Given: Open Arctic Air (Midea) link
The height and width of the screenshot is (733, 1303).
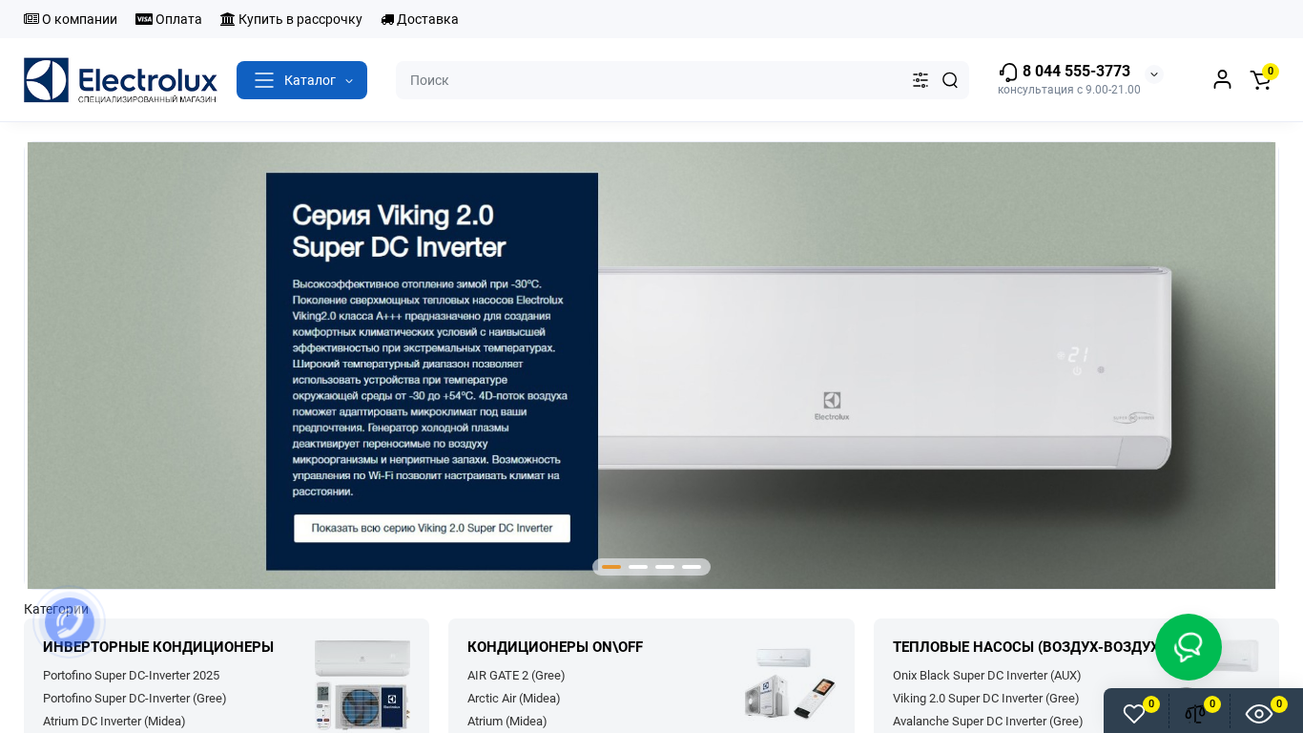Looking at the screenshot, I should 514,699.
